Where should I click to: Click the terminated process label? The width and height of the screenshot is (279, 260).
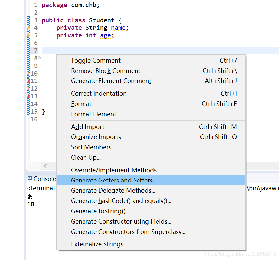click(x=42, y=188)
